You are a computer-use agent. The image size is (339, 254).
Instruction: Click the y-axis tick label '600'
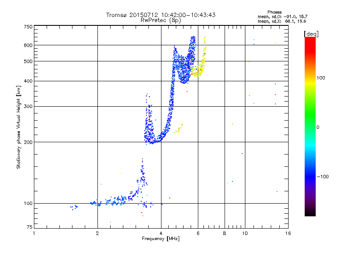pos(28,45)
